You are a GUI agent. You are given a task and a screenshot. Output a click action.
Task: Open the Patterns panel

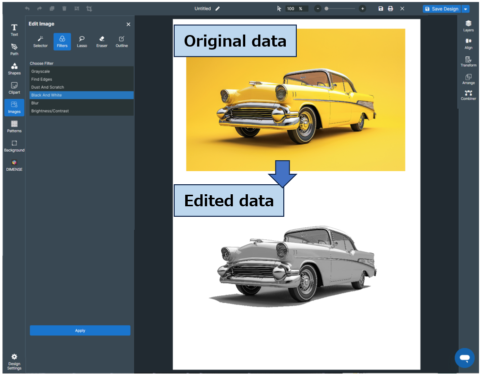(x=14, y=126)
